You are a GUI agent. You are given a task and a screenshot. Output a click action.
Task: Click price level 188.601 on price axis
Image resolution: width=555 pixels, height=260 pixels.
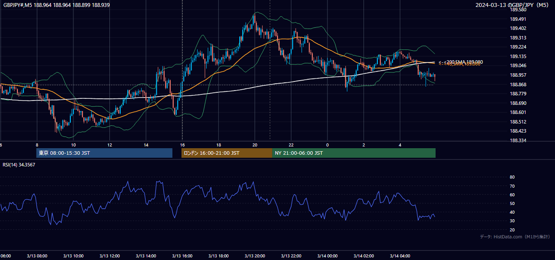coord(518,113)
